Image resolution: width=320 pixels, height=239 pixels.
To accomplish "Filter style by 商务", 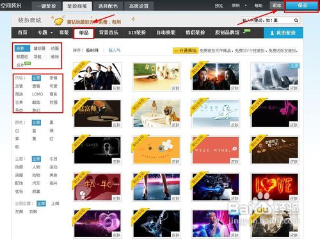I will (x=54, y=94).
